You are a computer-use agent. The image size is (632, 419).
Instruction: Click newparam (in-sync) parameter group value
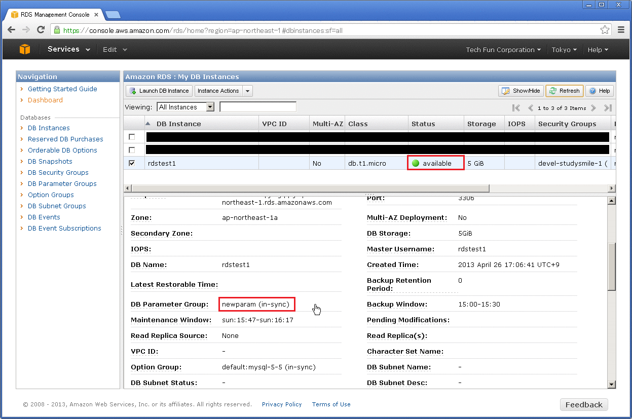coord(255,304)
